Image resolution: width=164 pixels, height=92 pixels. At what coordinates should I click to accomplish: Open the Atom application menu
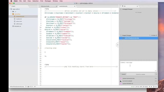click(16, 1)
